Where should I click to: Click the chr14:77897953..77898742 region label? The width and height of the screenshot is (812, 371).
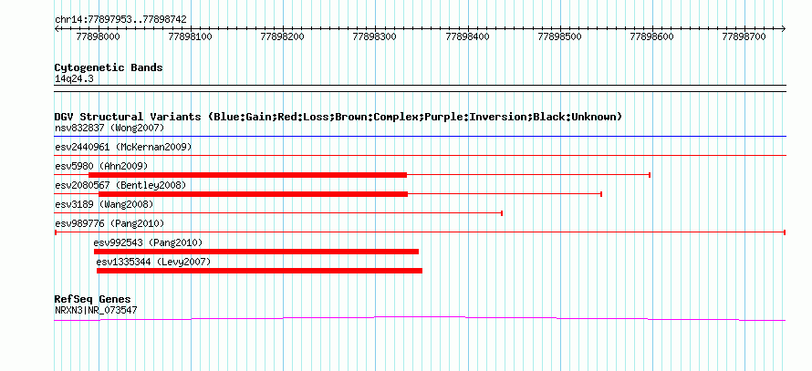tap(120, 20)
